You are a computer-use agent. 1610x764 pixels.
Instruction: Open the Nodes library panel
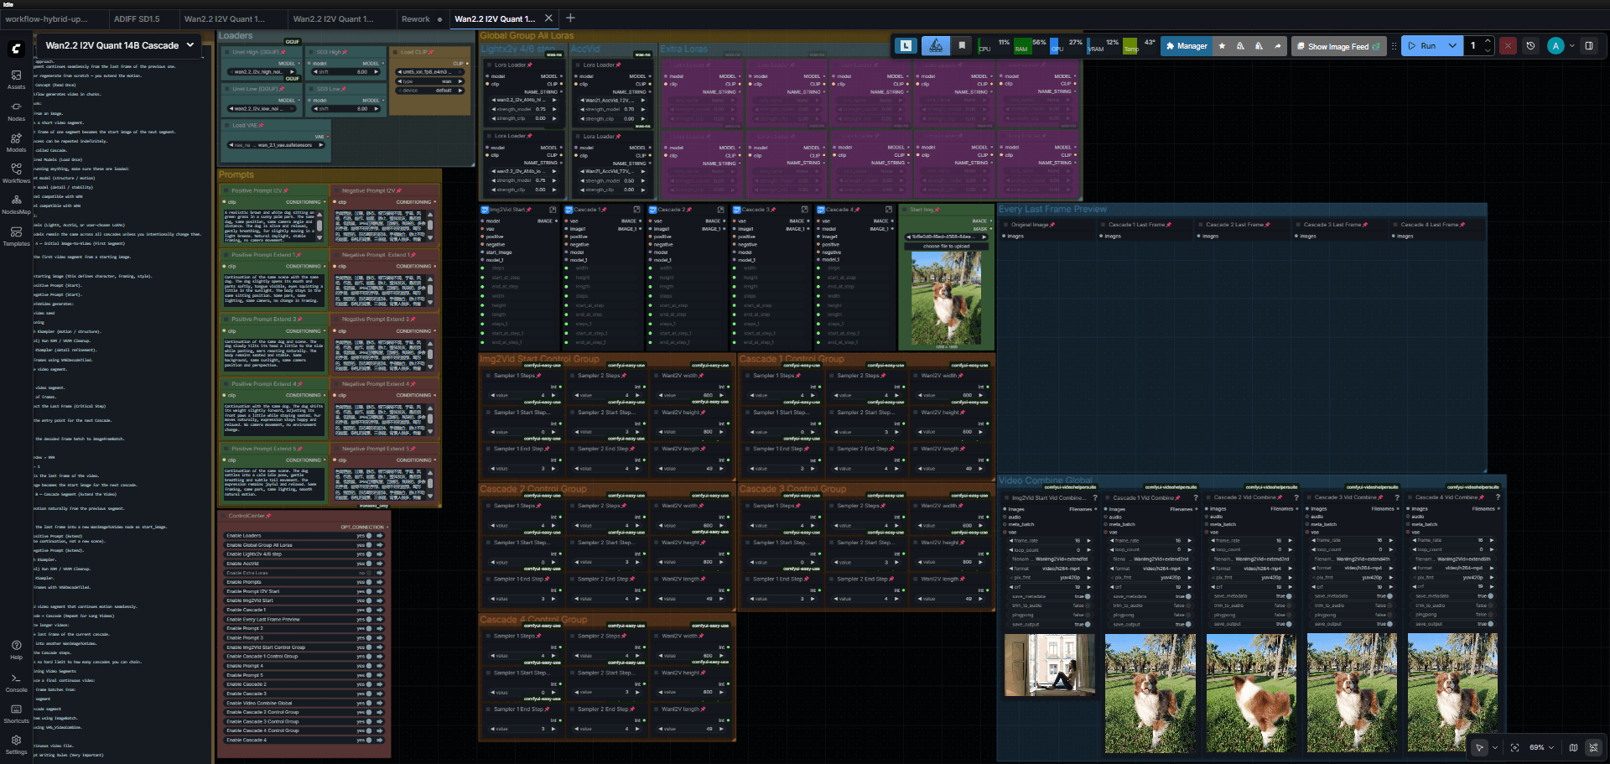(16, 112)
